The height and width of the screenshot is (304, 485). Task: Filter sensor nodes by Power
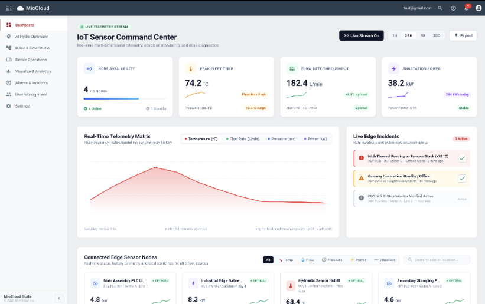(x=358, y=260)
